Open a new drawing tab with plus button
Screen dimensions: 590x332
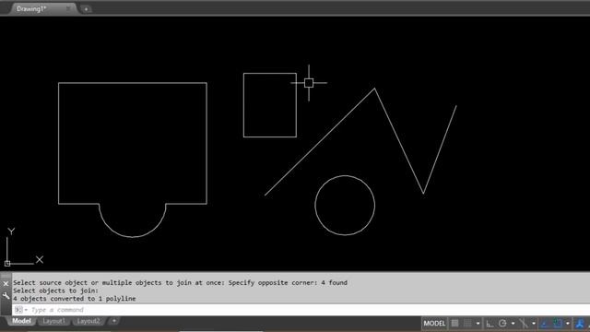[x=86, y=9]
